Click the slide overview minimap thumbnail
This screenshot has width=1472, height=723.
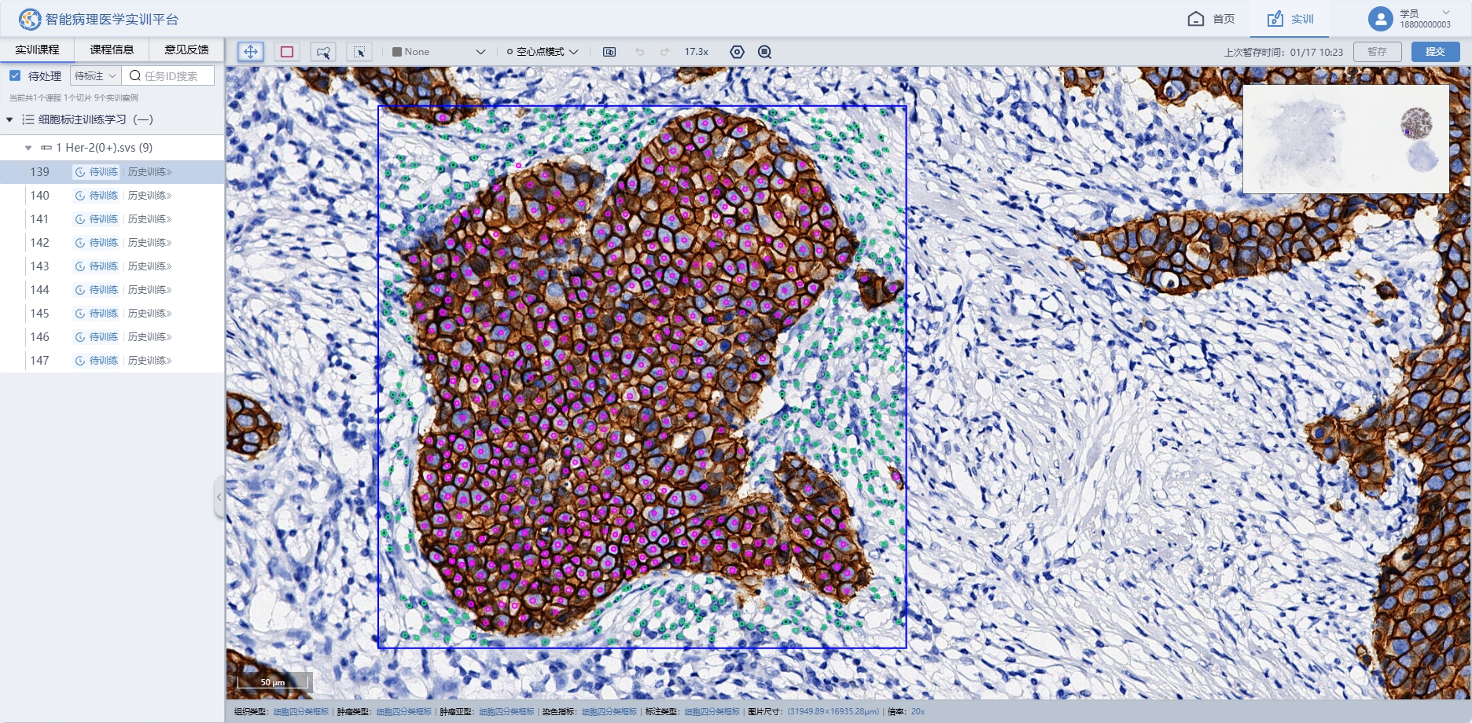1345,139
